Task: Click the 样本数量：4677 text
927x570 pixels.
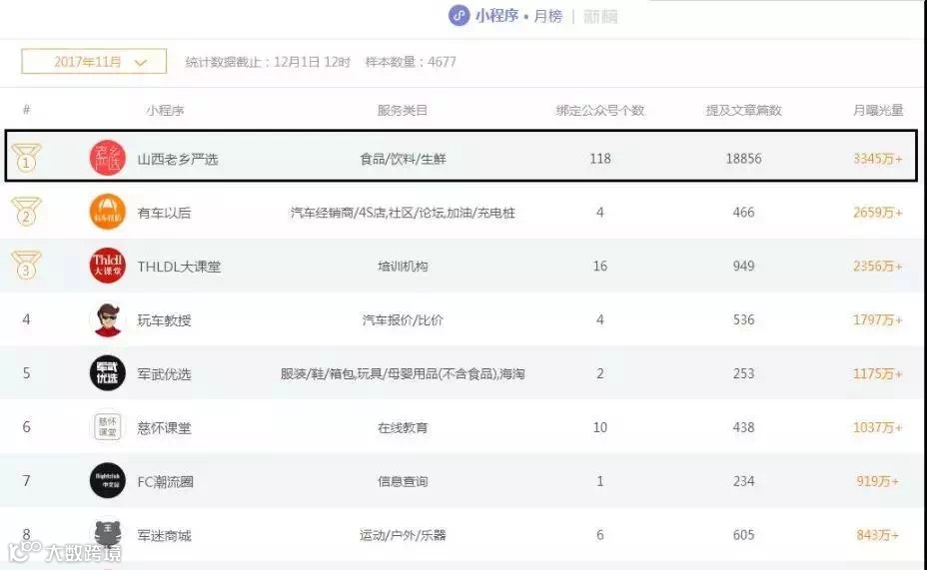Action: [411, 62]
